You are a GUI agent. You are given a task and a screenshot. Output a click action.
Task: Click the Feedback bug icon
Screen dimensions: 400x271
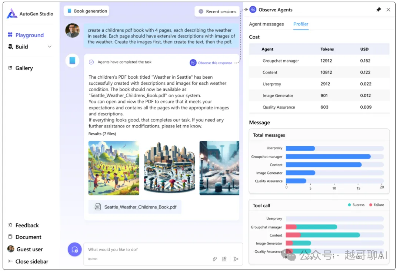[10, 225]
